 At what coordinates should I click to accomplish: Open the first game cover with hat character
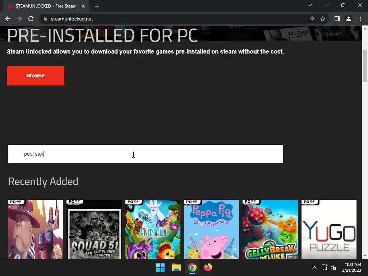point(36,229)
